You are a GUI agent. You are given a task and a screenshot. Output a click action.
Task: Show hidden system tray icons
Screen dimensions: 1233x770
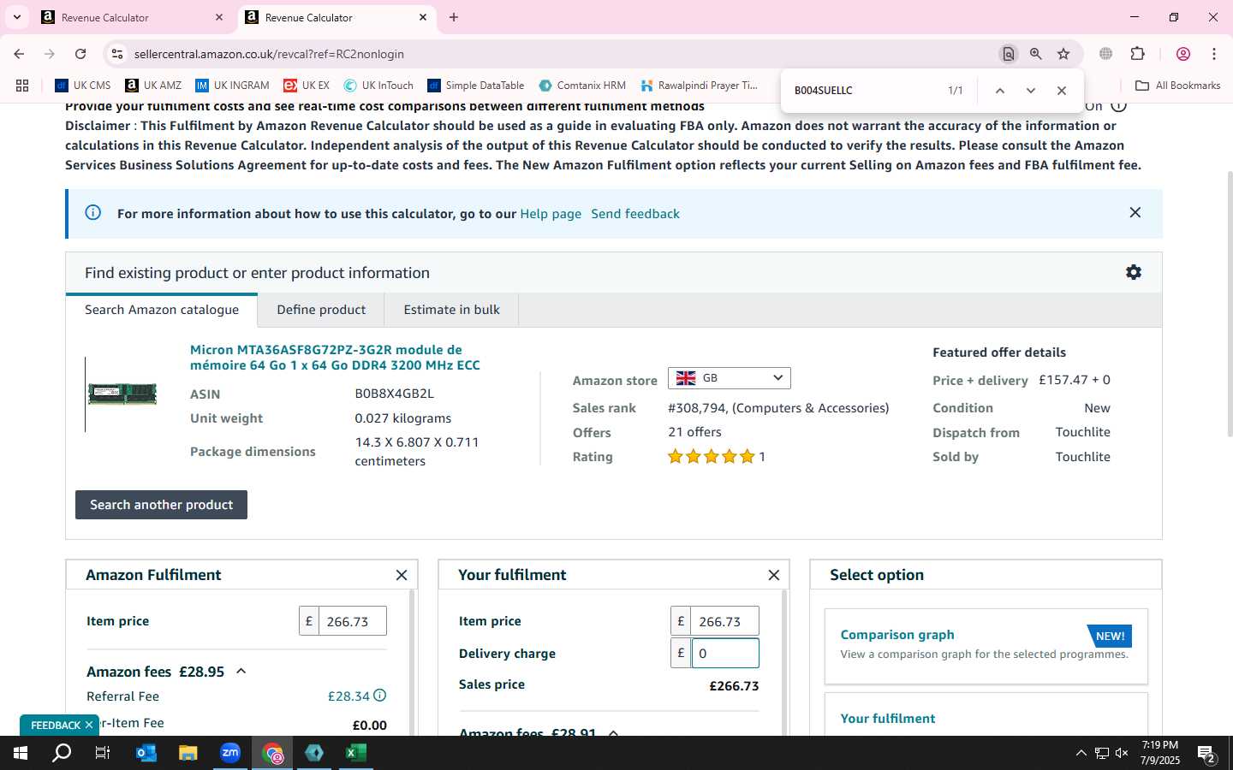[x=1081, y=754]
